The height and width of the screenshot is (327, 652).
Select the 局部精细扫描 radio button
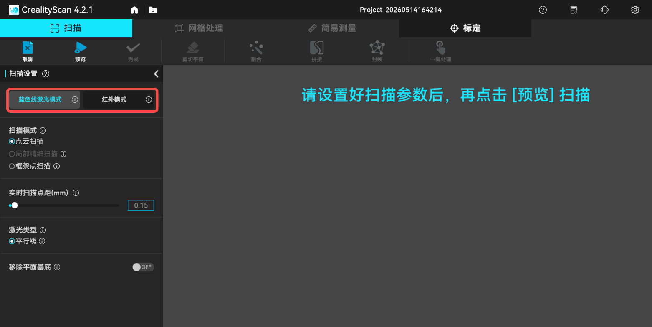click(x=12, y=154)
